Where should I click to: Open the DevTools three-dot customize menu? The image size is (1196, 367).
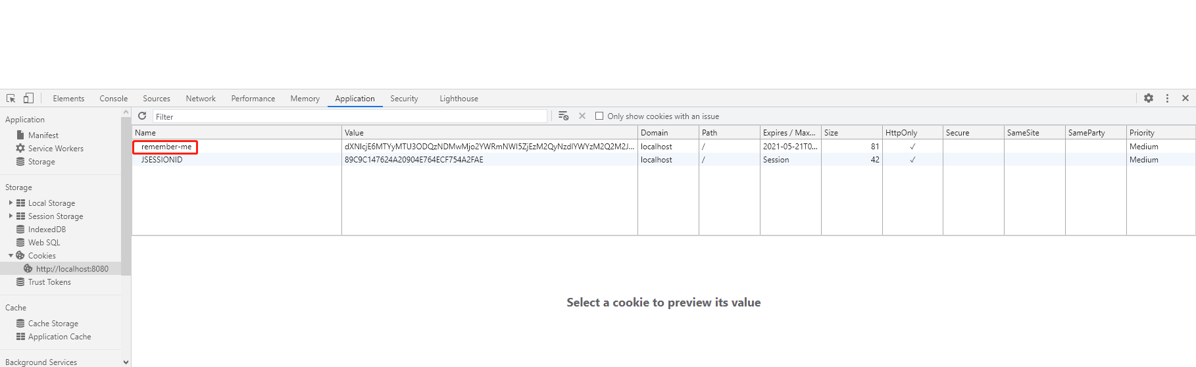click(x=1168, y=98)
